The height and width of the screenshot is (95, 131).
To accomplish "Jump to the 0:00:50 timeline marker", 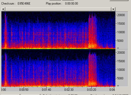I will [24, 90].
